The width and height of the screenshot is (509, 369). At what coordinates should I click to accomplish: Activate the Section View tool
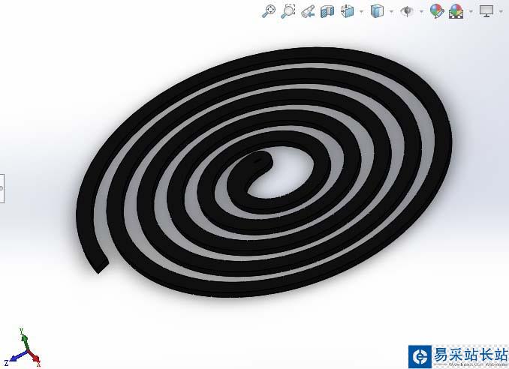tap(327, 12)
